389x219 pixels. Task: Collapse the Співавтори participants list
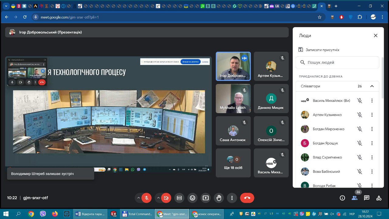tap(372, 86)
